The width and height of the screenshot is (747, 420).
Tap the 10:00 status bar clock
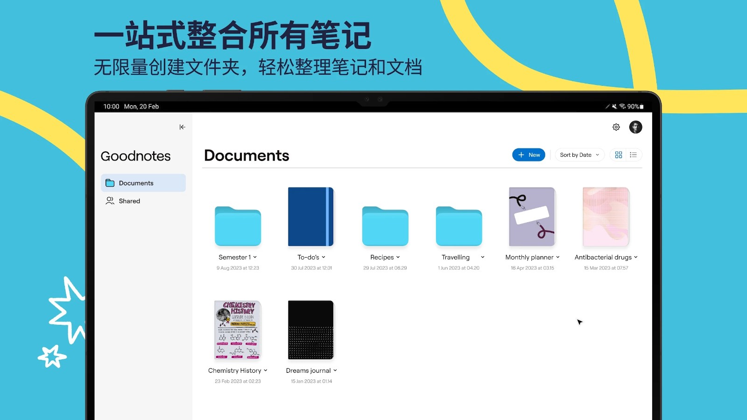click(111, 106)
